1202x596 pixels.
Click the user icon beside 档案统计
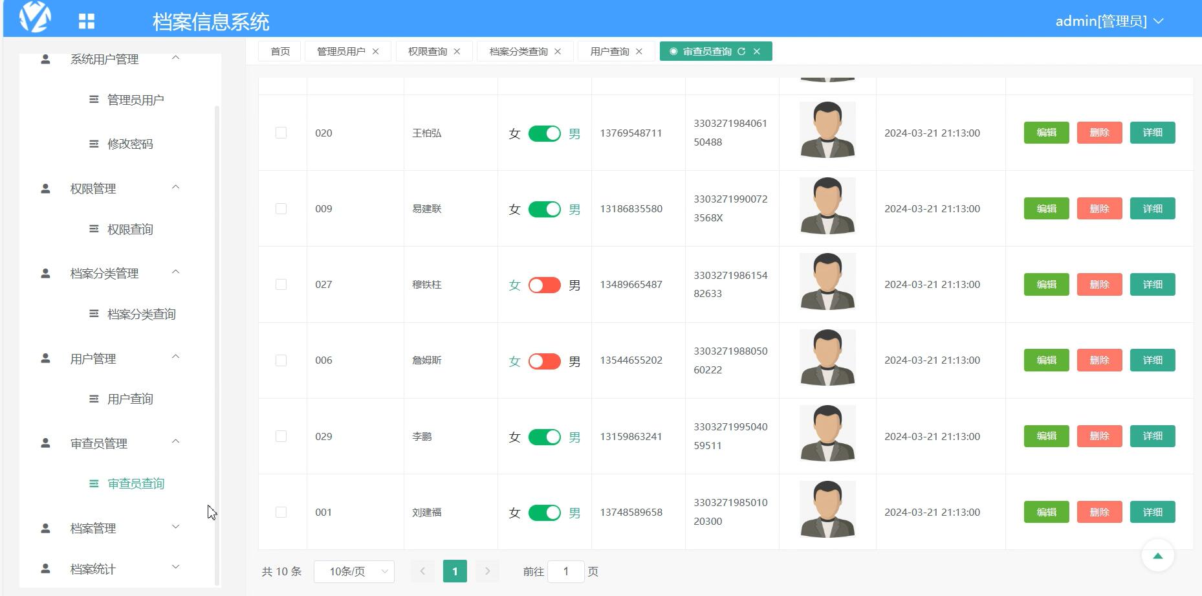click(x=45, y=568)
